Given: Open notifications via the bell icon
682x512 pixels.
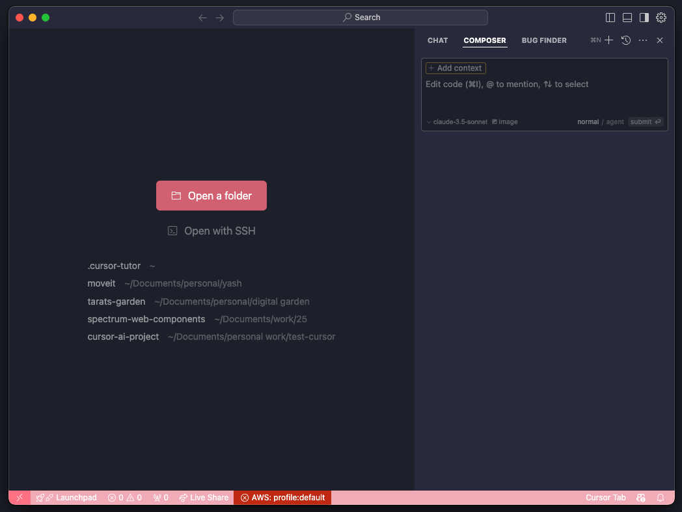Looking at the screenshot, I should pos(661,498).
